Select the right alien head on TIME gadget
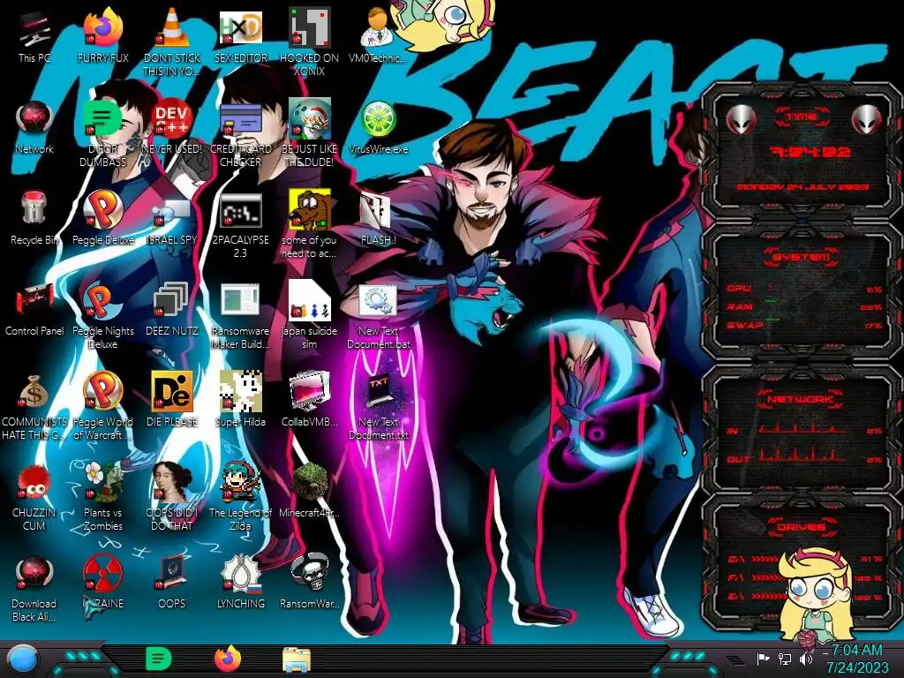904x678 pixels. point(867,120)
